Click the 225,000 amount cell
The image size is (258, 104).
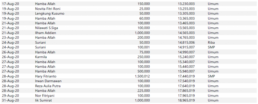click(143, 91)
